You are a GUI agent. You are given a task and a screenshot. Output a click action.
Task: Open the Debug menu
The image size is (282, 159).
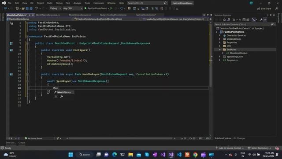[x=59, y=3]
